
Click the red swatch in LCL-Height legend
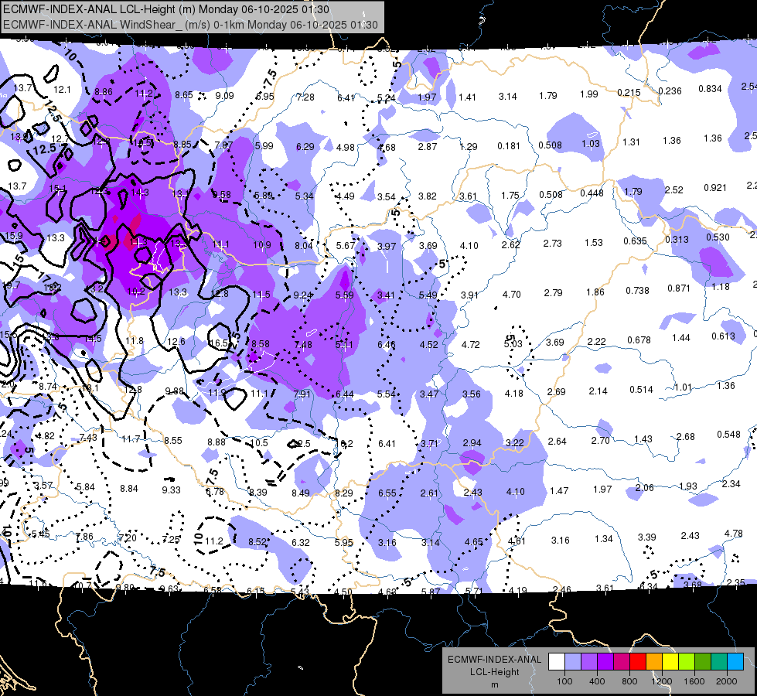[638, 662]
